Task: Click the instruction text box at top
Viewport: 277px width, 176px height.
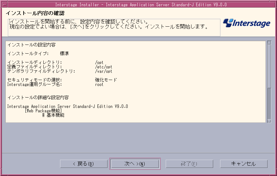Action: tap(114, 28)
